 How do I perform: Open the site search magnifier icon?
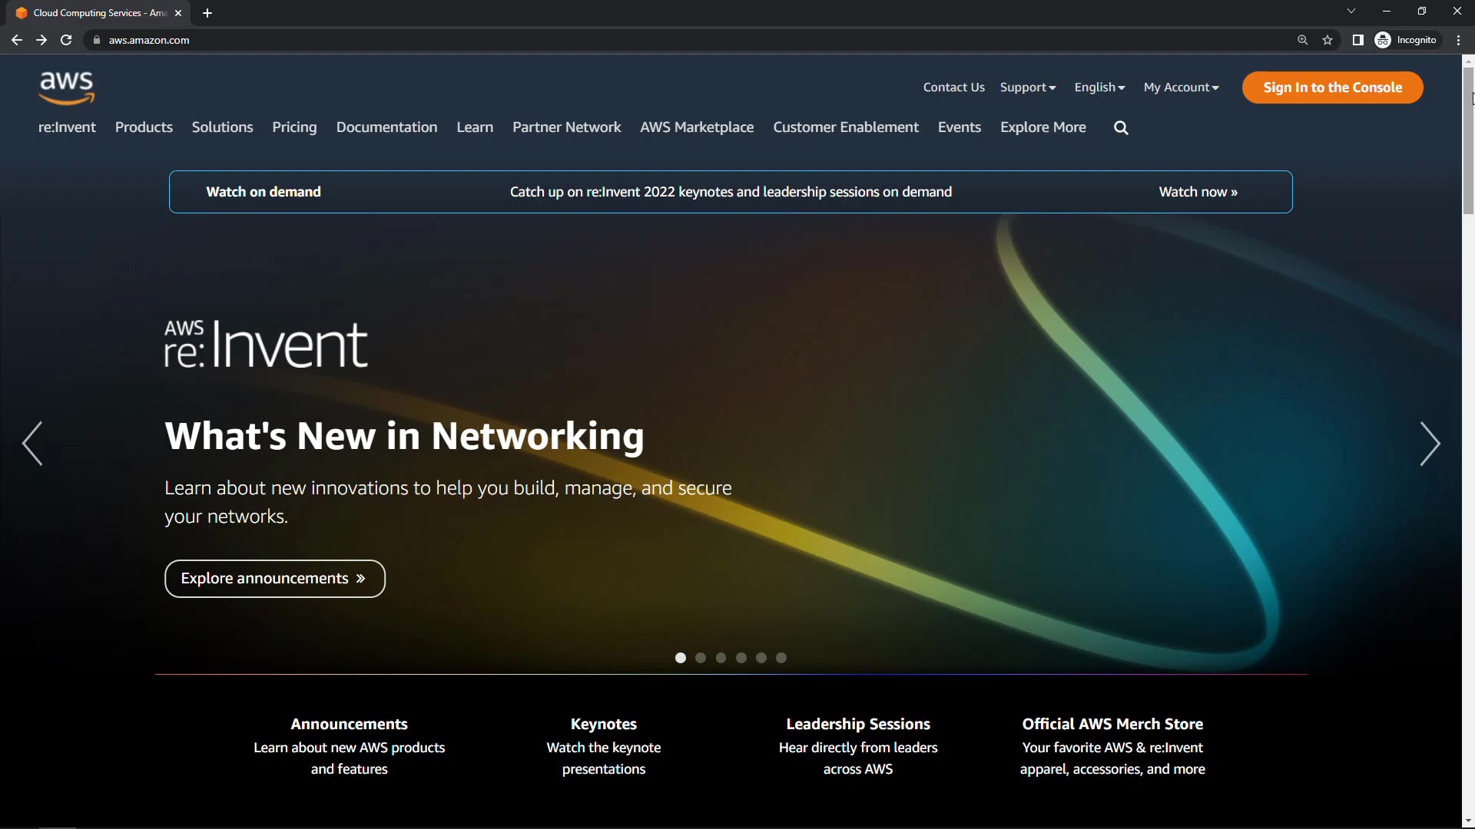[1121, 128]
